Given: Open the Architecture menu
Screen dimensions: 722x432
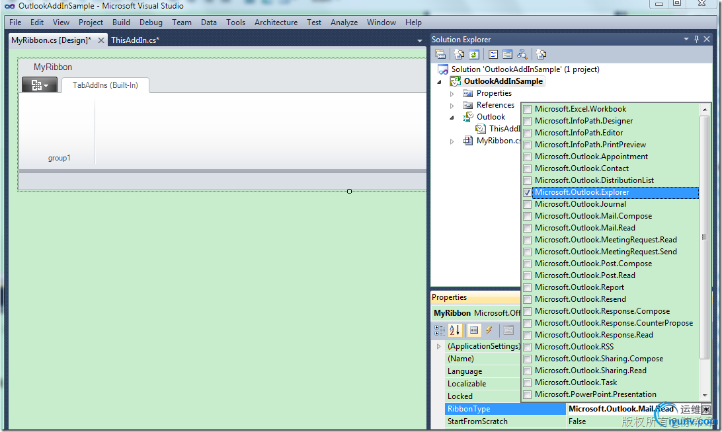Looking at the screenshot, I should click(276, 22).
